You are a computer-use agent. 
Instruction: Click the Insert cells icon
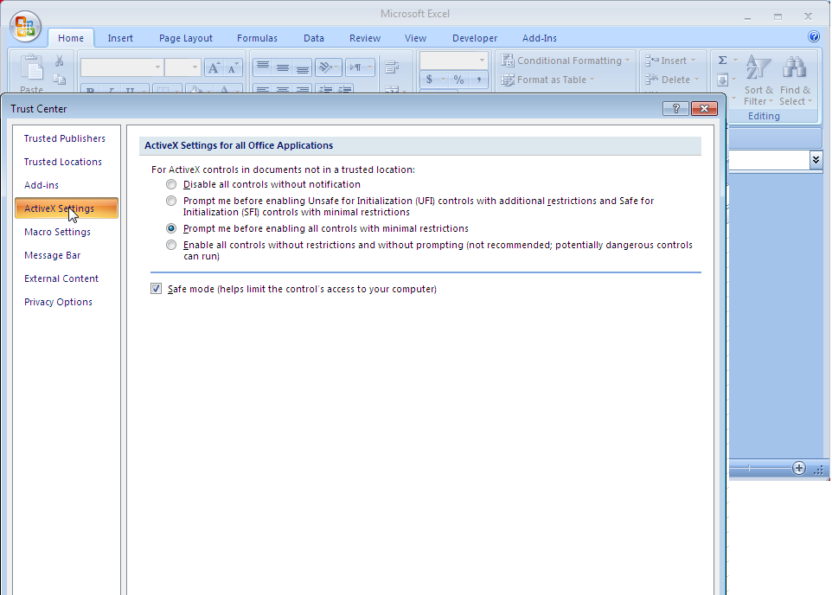coord(652,61)
